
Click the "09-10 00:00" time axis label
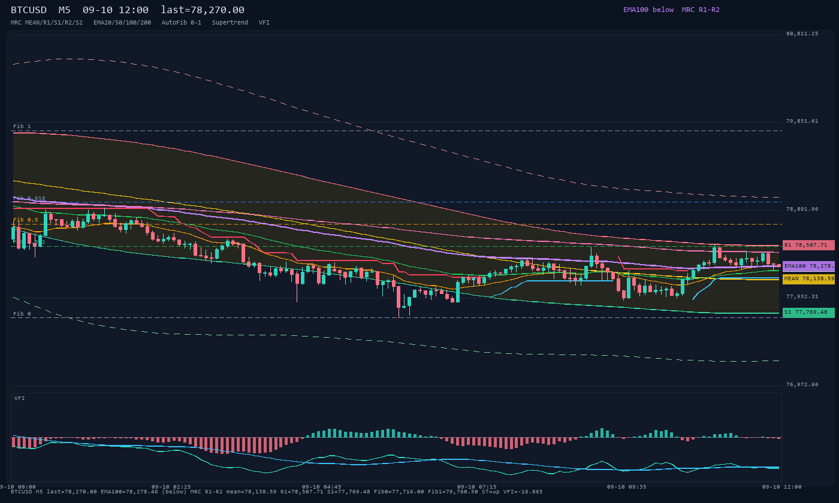pyautogui.click(x=18, y=487)
